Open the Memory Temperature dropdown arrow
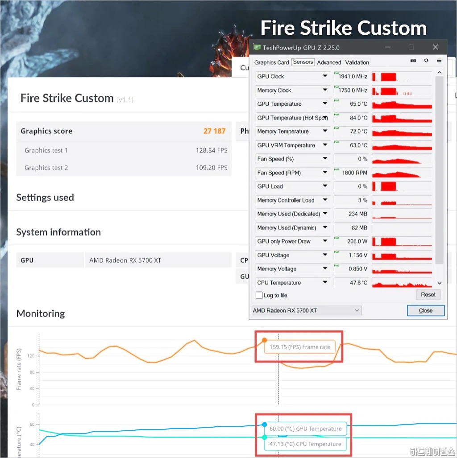This screenshot has height=458, width=457. click(325, 131)
